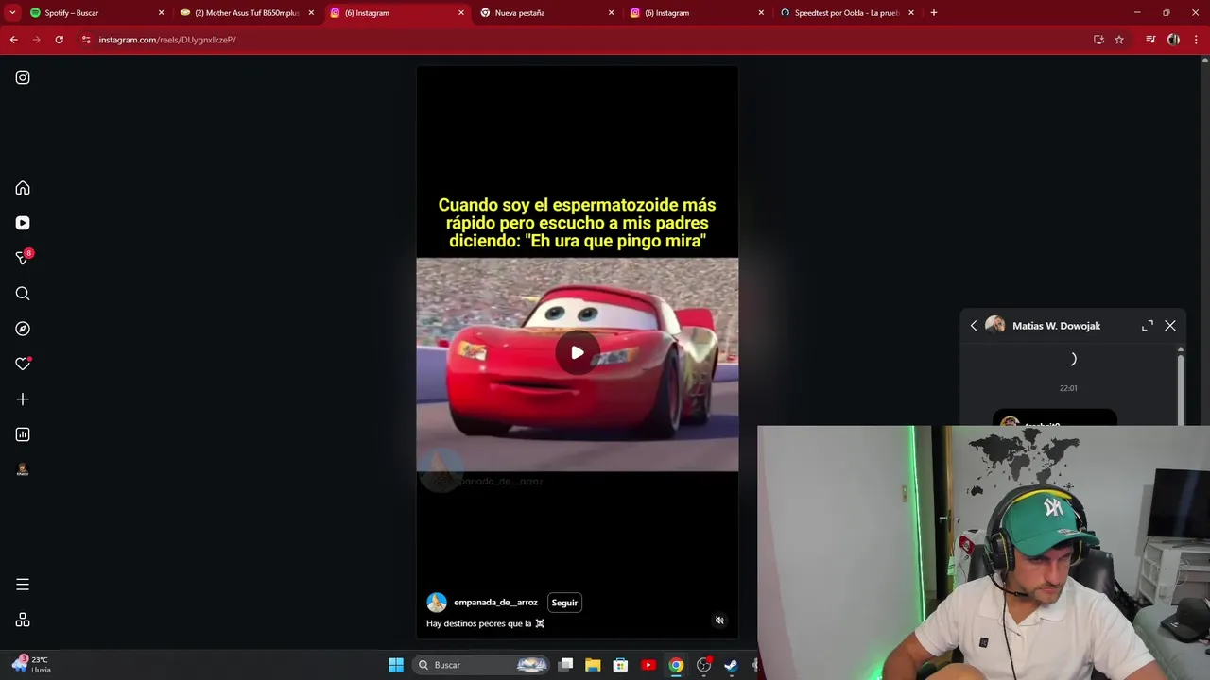Viewport: 1210px width, 680px height.
Task: Switch to Nueva pestaña tab
Action: pyautogui.click(x=544, y=13)
